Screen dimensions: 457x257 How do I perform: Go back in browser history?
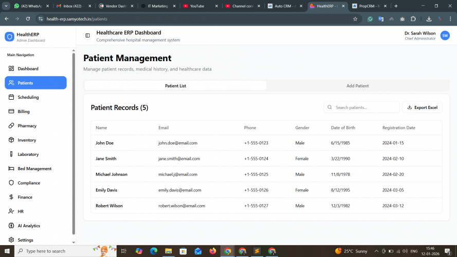pos(6,19)
